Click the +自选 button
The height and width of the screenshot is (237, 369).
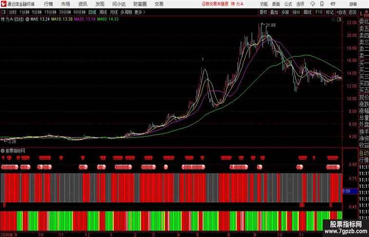point(341,12)
